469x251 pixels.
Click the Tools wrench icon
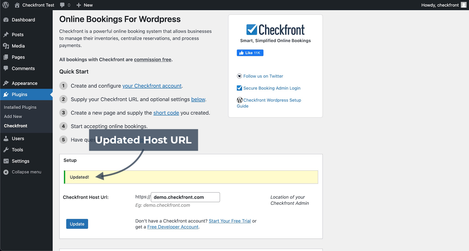6,150
